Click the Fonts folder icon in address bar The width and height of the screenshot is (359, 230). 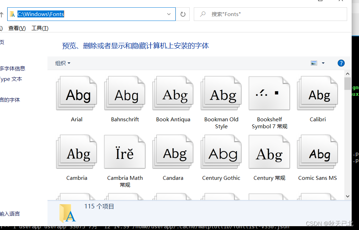[x=12, y=14]
